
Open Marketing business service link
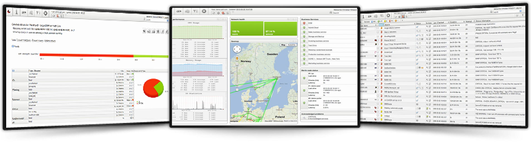(x=319, y=63)
